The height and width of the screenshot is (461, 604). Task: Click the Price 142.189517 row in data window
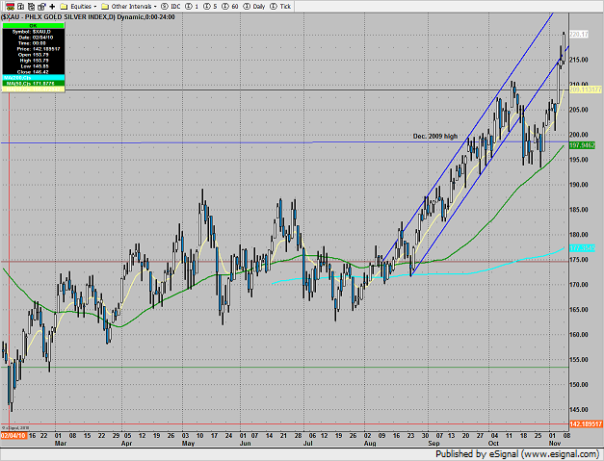click(x=33, y=49)
